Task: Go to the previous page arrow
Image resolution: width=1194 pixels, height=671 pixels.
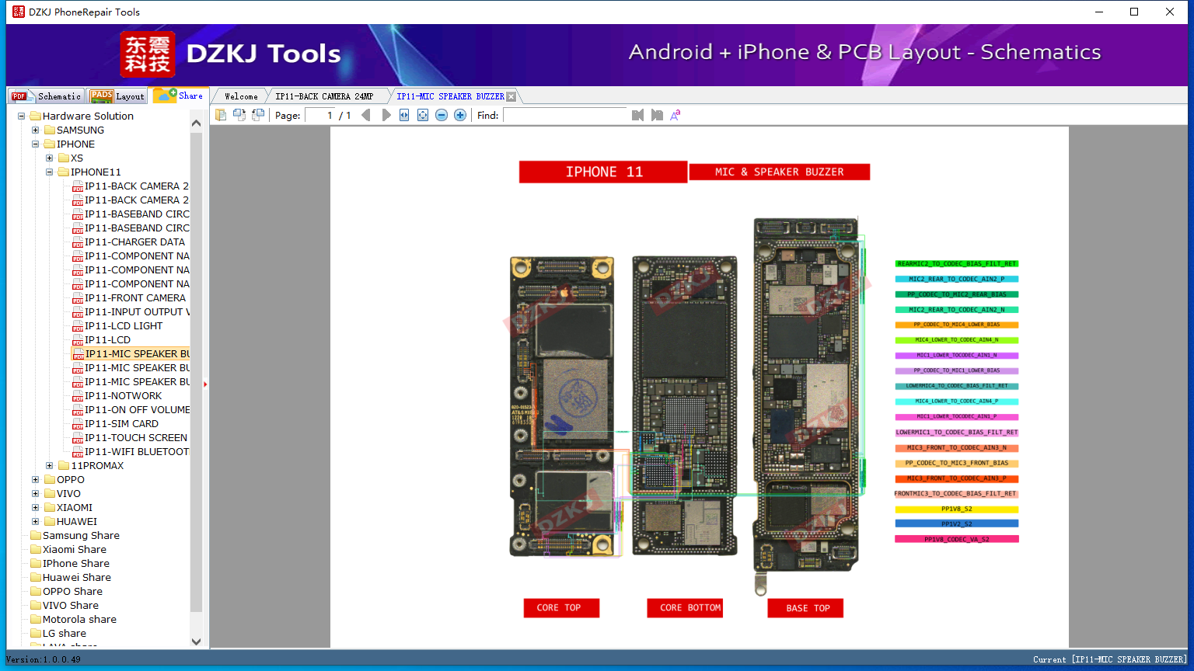Action: tap(365, 115)
